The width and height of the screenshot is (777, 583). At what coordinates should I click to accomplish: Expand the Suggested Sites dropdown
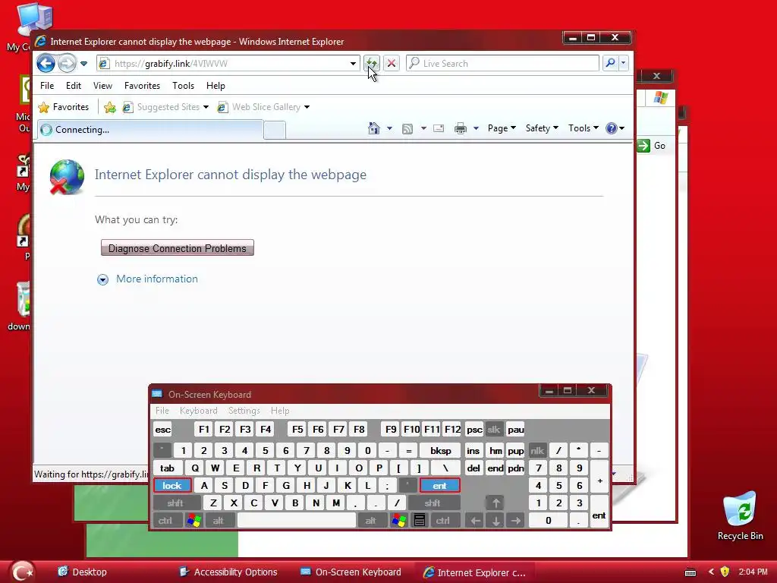(206, 107)
